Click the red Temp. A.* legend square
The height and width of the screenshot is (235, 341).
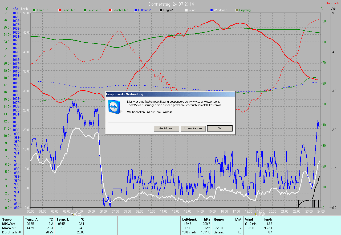coord(60,10)
